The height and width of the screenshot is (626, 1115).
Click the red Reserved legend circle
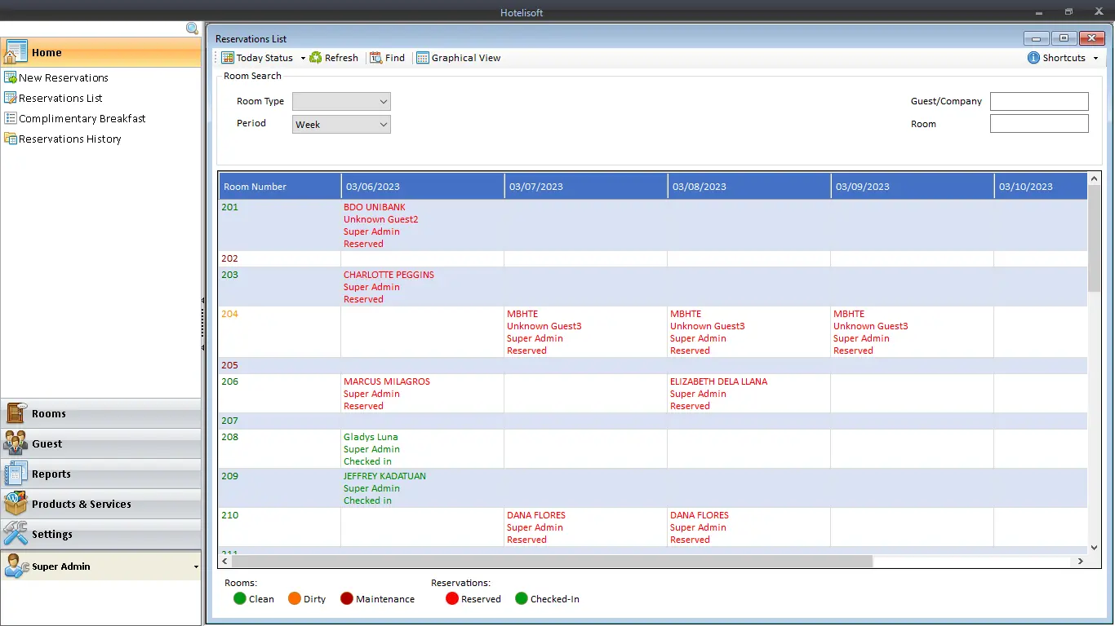452,598
